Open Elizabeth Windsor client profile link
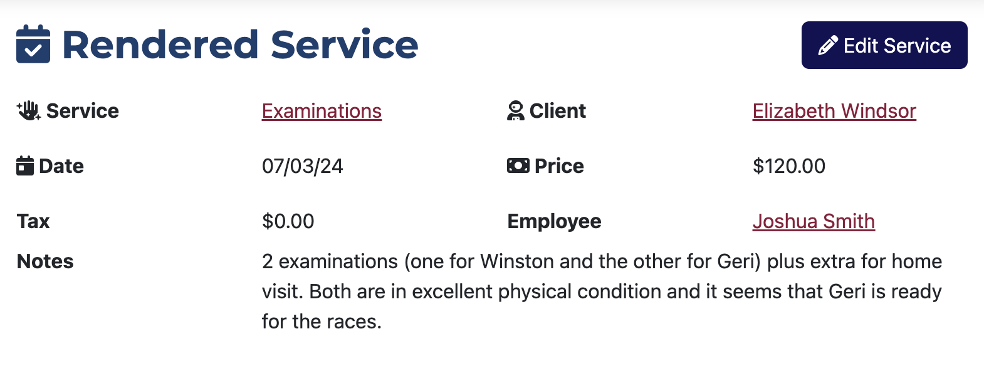 click(x=834, y=111)
